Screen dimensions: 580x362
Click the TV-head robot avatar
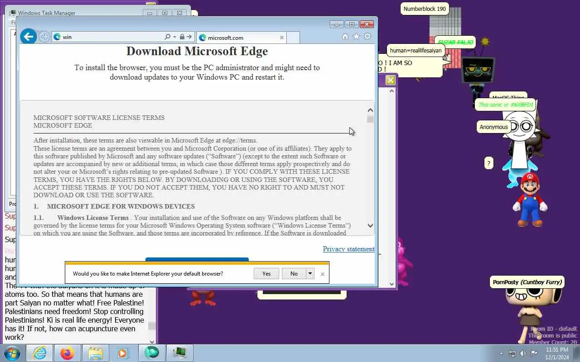[x=478, y=71]
